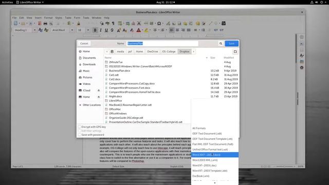Open Styles panel icon in Writer sidebar
This screenshot has width=329, height=185.
pyautogui.click(x=302, y=55)
